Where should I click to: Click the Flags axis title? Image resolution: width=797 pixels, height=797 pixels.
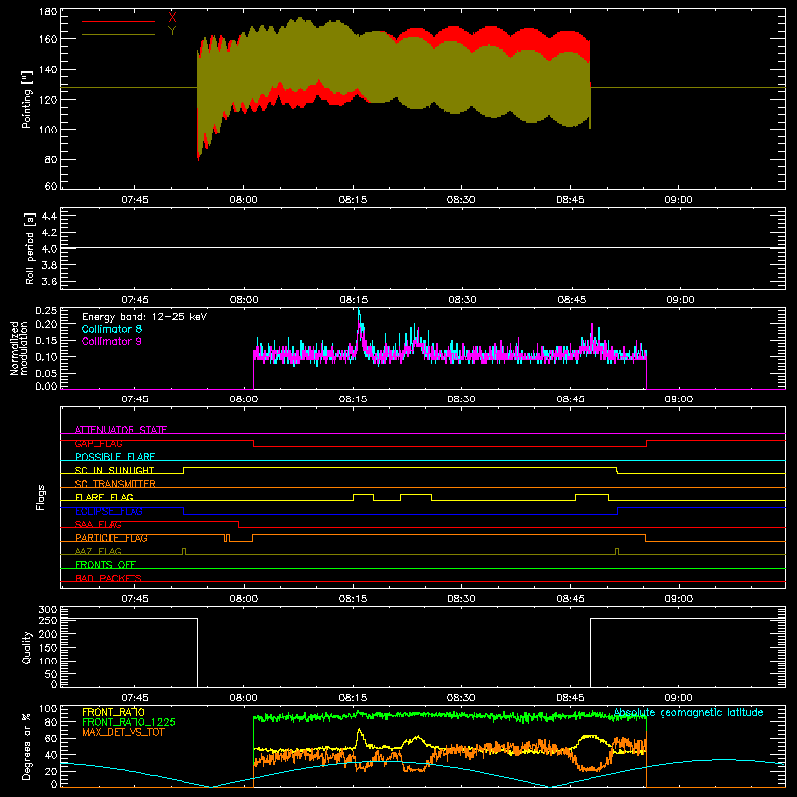point(40,497)
